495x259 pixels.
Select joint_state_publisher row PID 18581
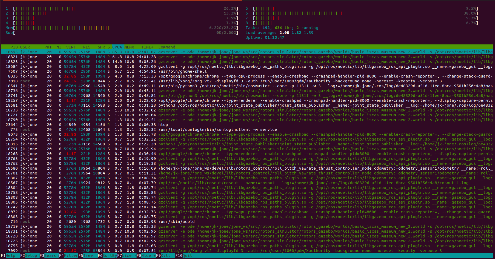pos(247,105)
